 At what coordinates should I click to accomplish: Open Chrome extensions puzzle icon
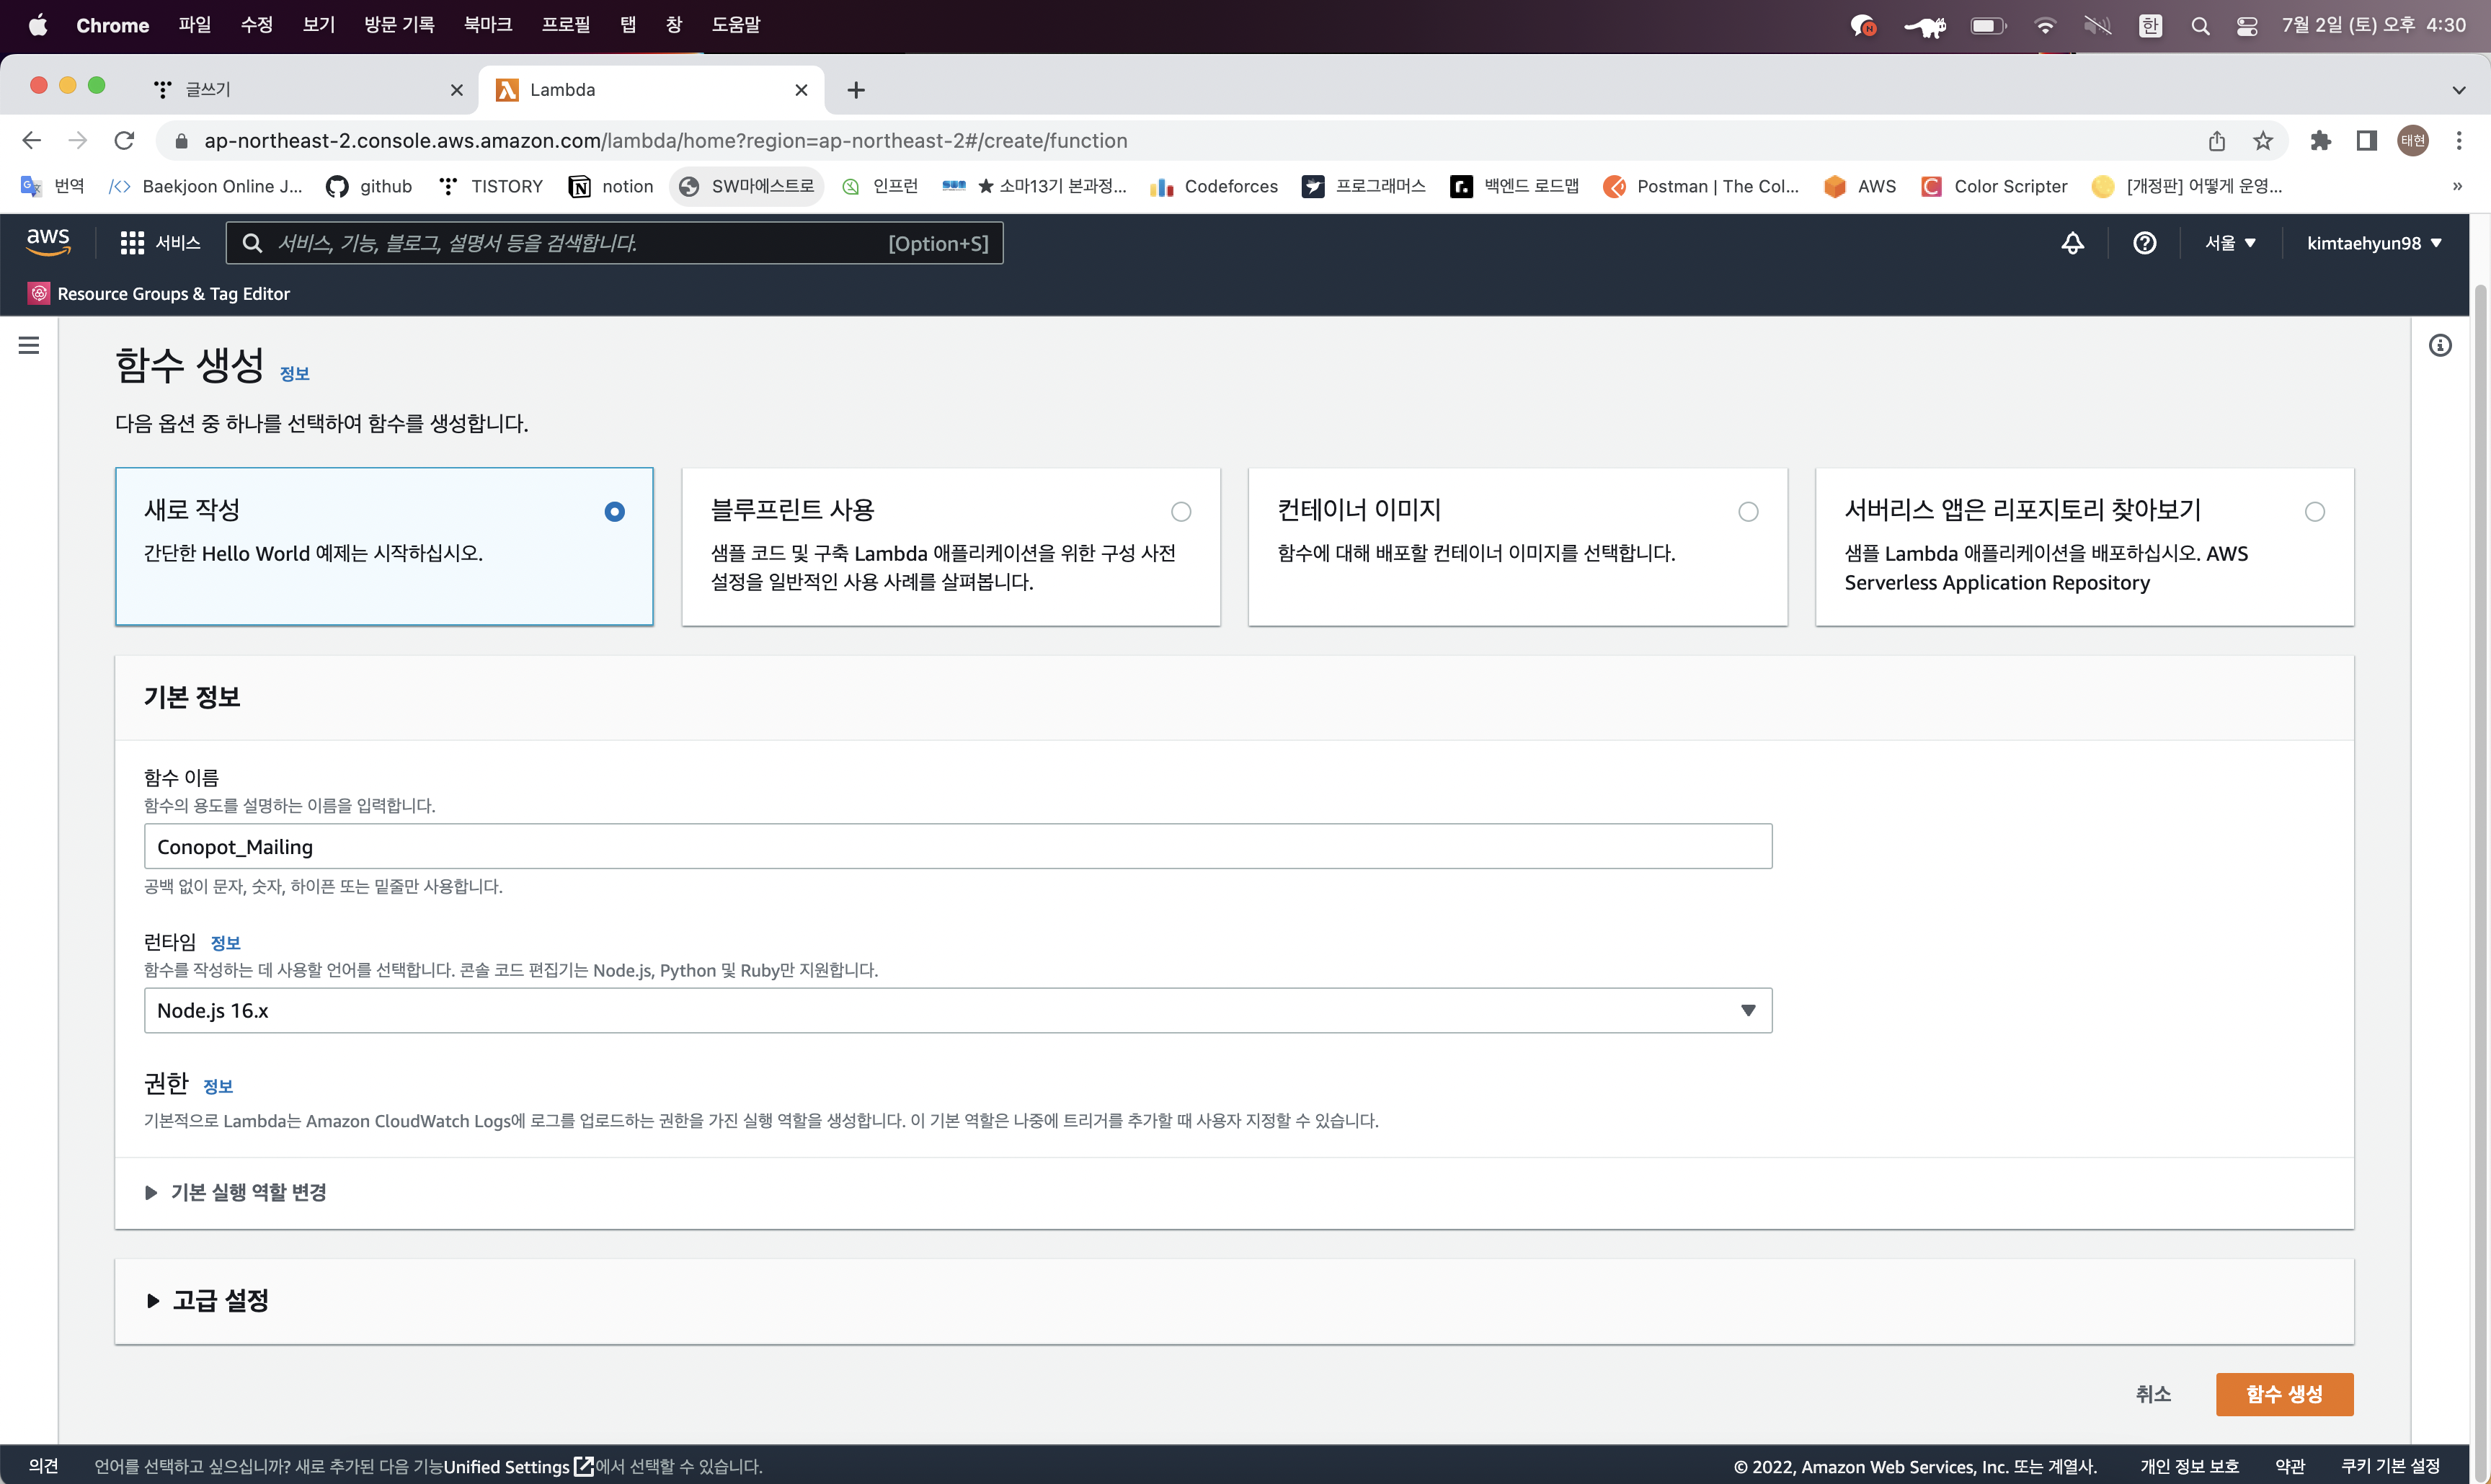[2320, 141]
